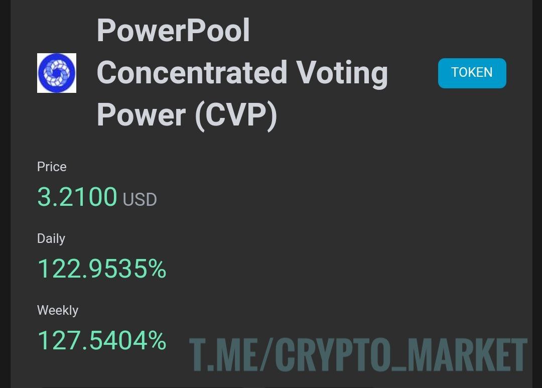Click the PowerPool blue swirl logo
Viewport: 542px width, 388px height.
(57, 73)
